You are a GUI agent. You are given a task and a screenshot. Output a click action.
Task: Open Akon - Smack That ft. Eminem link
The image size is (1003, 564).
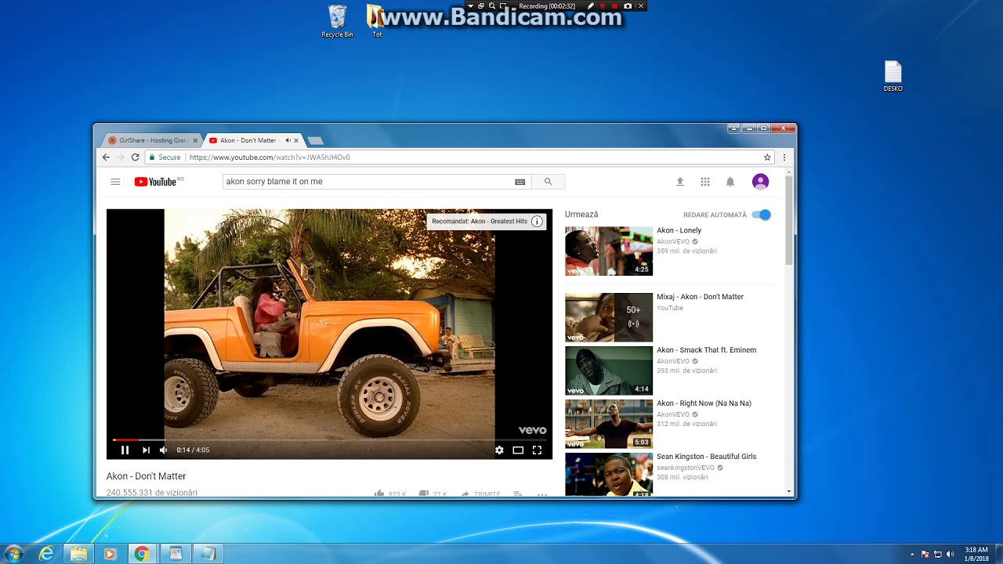(706, 350)
